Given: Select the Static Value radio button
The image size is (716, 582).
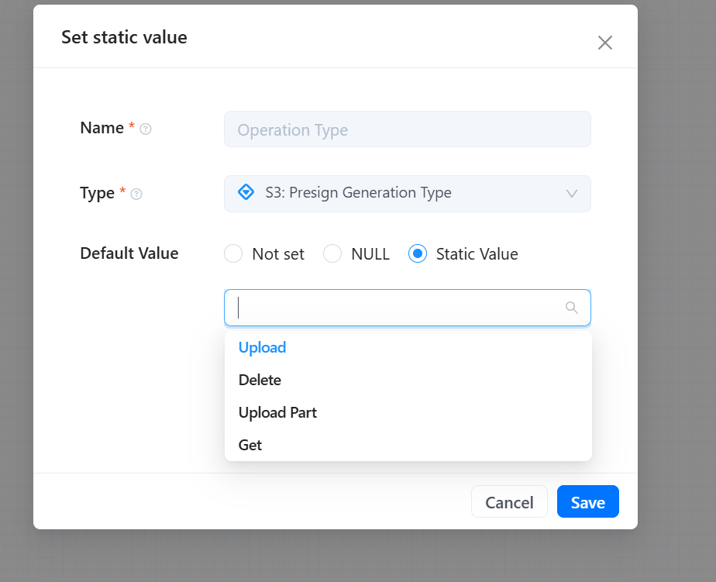Looking at the screenshot, I should (x=418, y=253).
